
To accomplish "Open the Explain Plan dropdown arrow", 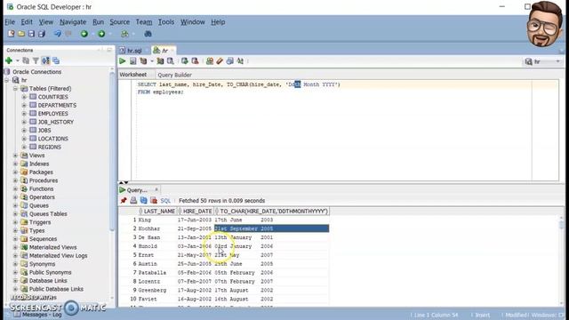I will pyautogui.click(x=152, y=61).
